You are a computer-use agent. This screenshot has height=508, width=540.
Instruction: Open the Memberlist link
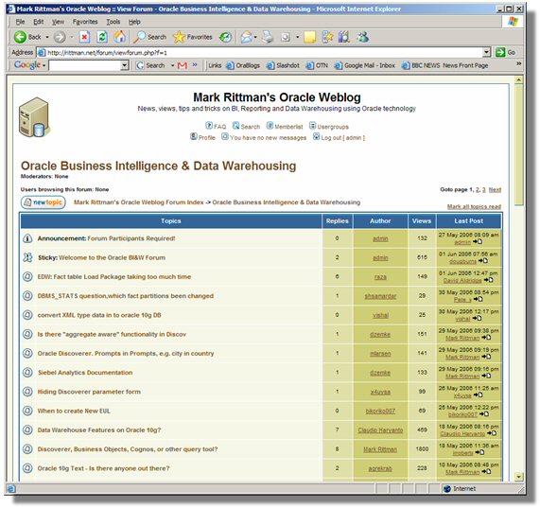285,126
